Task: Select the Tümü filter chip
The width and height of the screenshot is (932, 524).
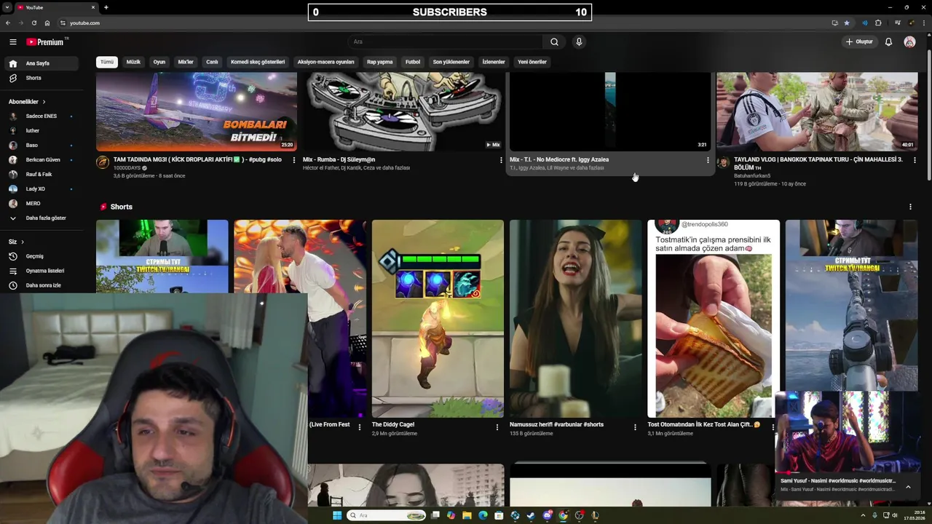Action: (x=107, y=62)
